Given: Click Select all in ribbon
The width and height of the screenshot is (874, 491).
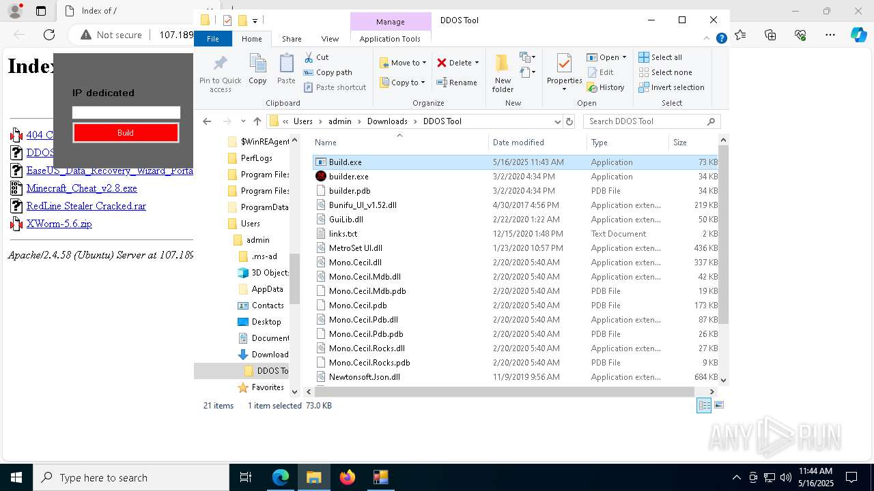Looking at the screenshot, I should point(660,57).
